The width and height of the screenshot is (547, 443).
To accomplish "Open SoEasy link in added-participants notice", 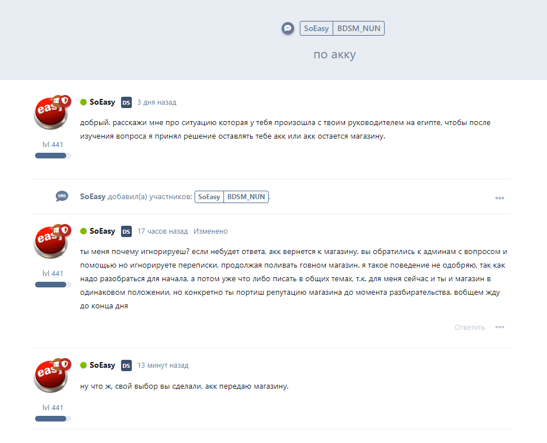I will tap(92, 197).
